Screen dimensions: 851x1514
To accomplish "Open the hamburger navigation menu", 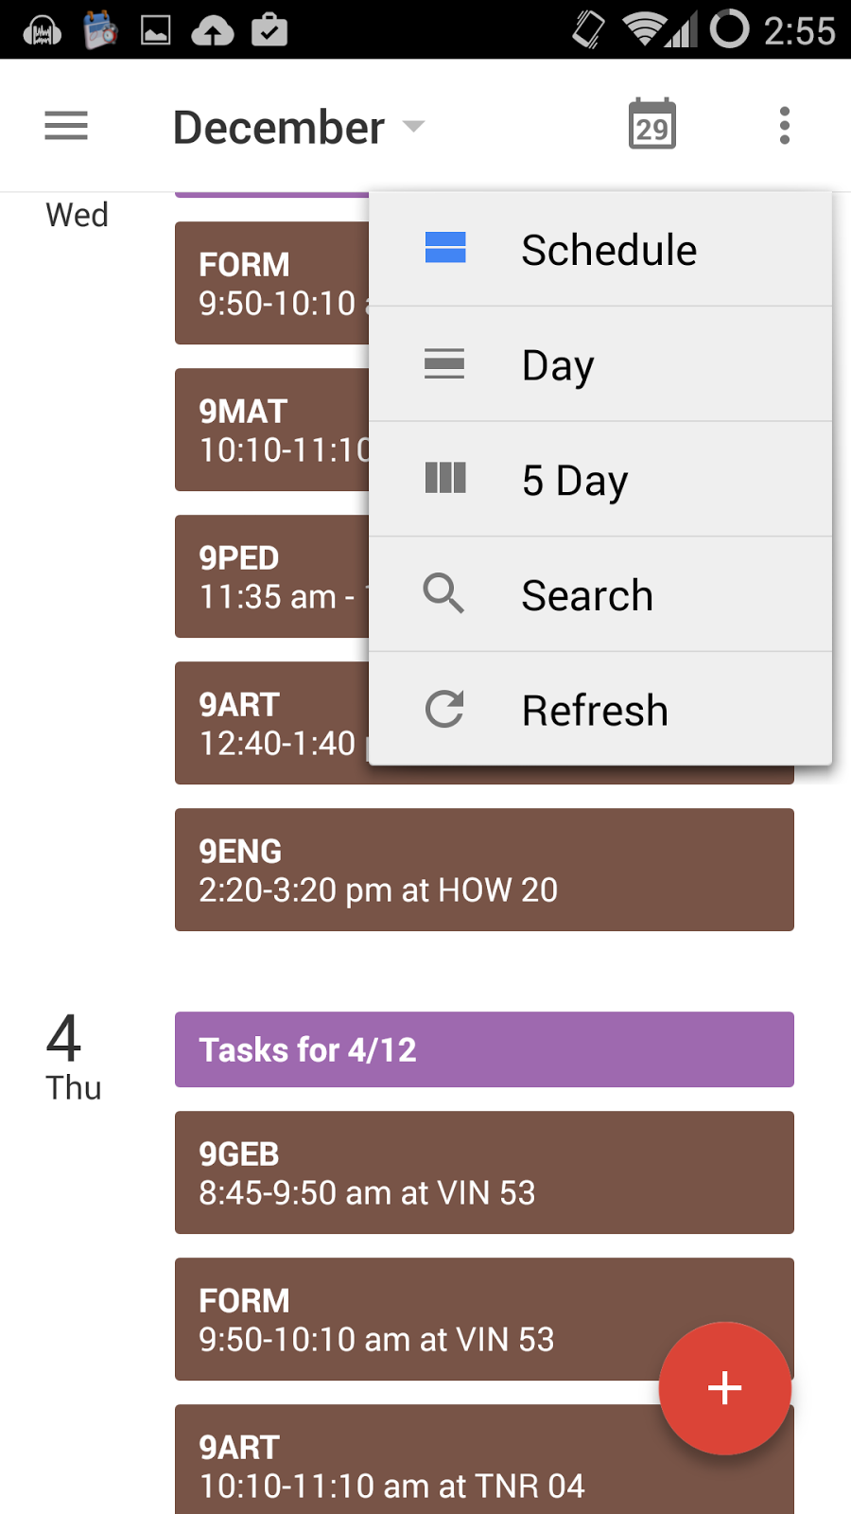I will coord(66,126).
